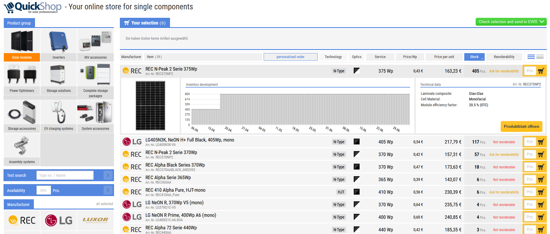Select the Inverters product group
Image resolution: width=550 pixels, height=234 pixels.
coord(59,45)
